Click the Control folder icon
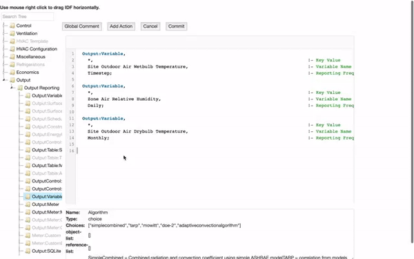 [12, 26]
